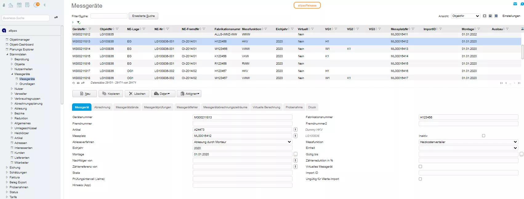Open the Ableseverfahren dropdown
The image size is (524, 199).
point(242,142)
